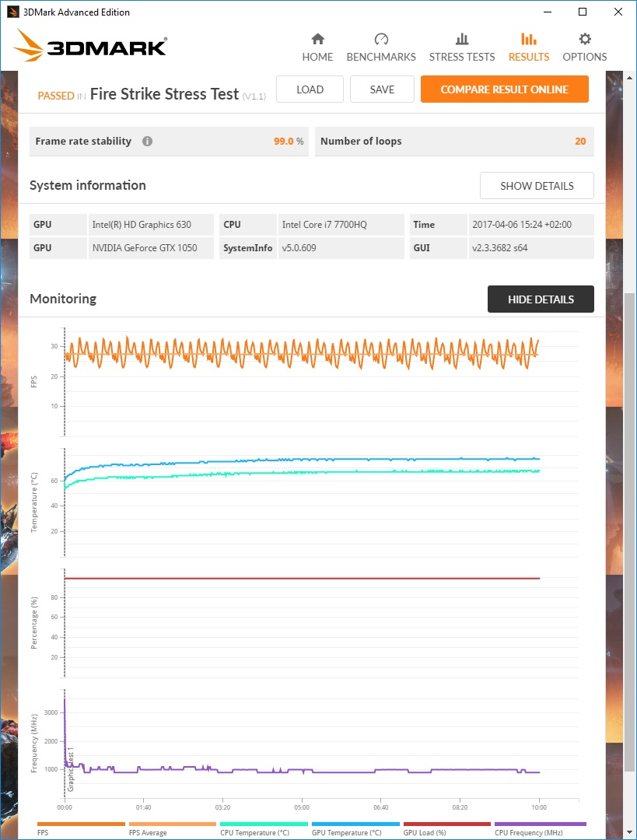Click the PASSED status label

(56, 96)
